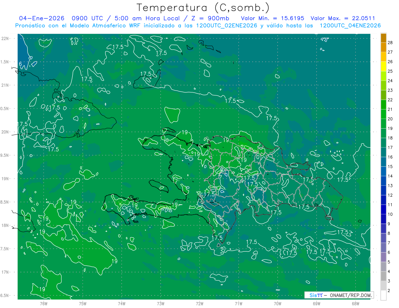Click the "69W" longitude axis label
The image size is (399, 308).
tap(316, 304)
